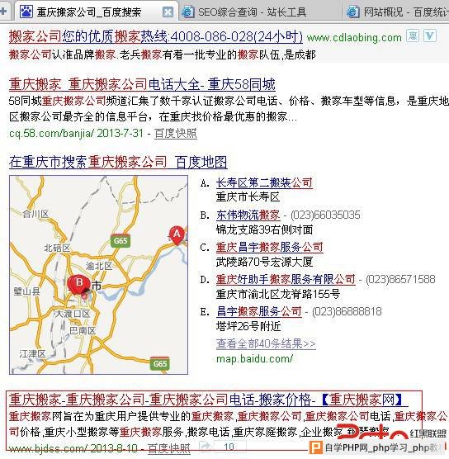Click phone number (023)86571588
This screenshot has width=449, height=459.
tap(400, 280)
